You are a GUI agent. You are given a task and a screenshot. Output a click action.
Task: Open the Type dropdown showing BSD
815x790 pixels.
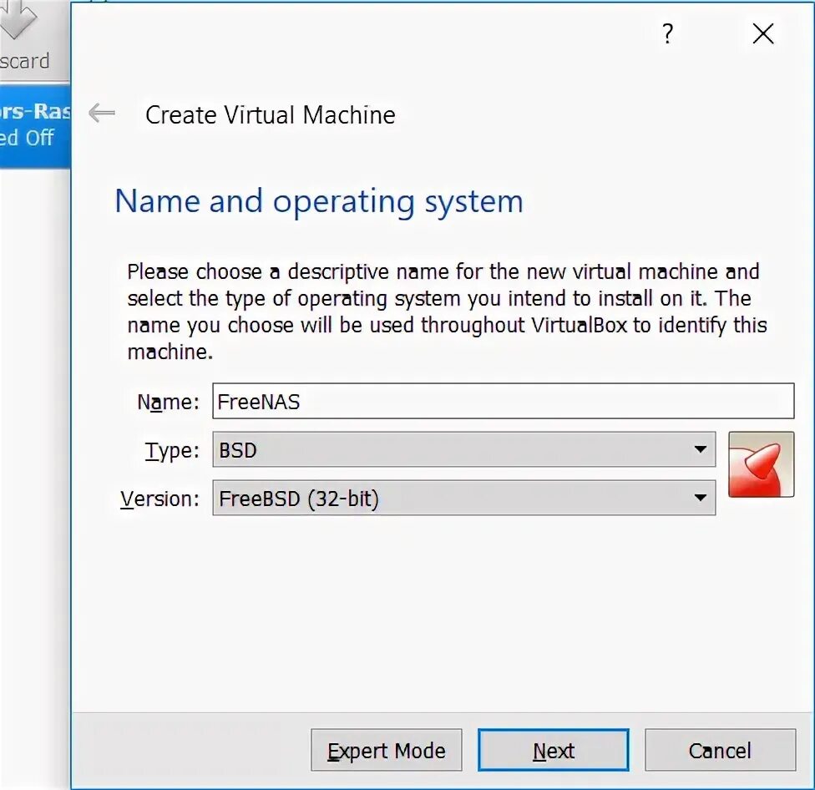tap(463, 449)
